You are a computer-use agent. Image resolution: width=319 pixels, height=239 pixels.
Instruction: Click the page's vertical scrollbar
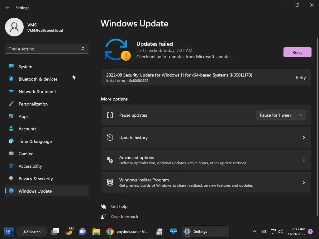pyautogui.click(x=318, y=127)
